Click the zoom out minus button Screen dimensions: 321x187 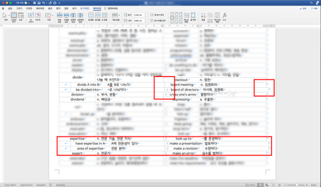pyautogui.click(x=285, y=185)
